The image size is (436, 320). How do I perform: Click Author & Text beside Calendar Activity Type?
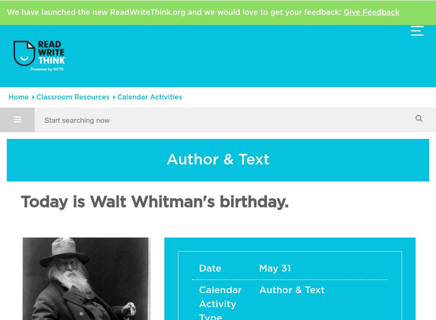[292, 290]
